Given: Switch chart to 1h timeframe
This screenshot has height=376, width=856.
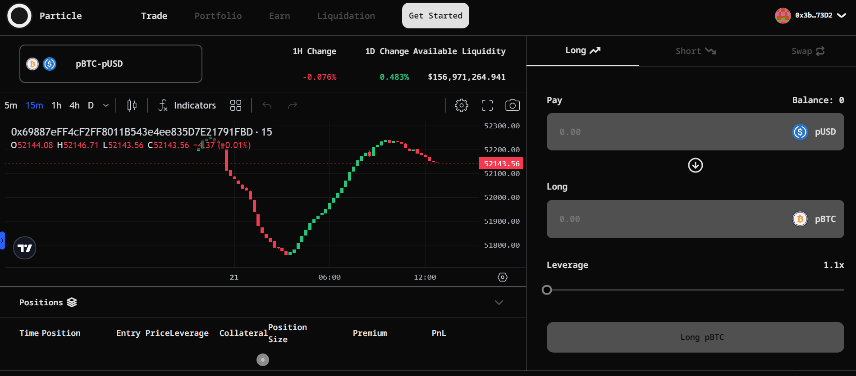Looking at the screenshot, I should (x=56, y=105).
